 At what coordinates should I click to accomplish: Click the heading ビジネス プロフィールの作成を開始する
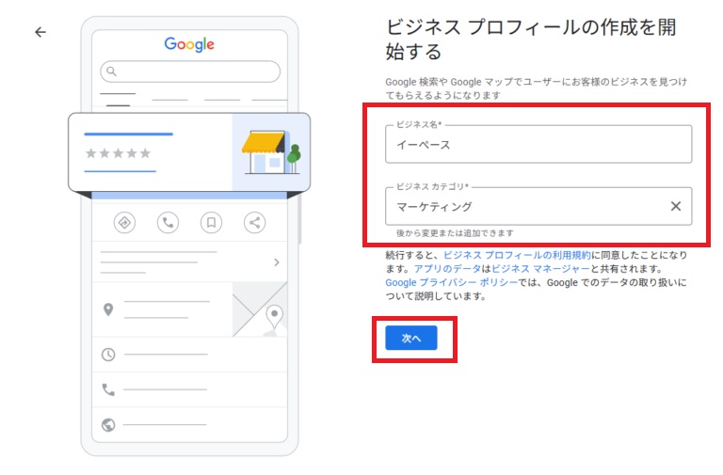click(x=531, y=40)
